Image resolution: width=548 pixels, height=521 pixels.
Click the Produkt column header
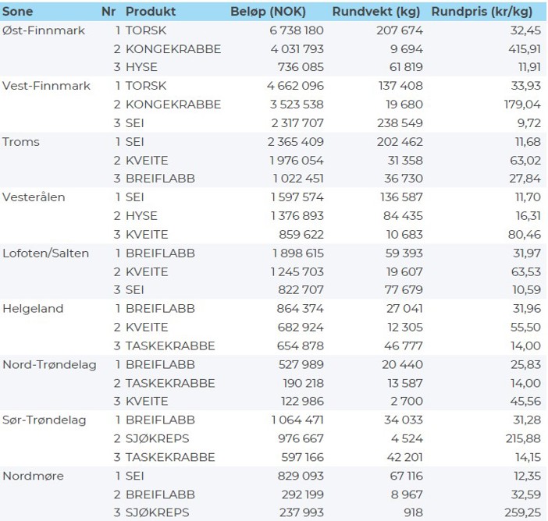[151, 12]
